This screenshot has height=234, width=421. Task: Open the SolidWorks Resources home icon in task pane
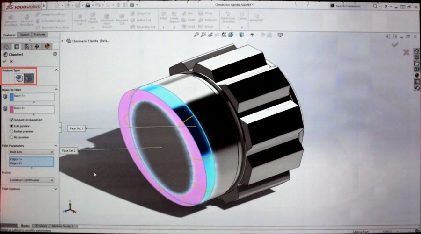click(416, 51)
